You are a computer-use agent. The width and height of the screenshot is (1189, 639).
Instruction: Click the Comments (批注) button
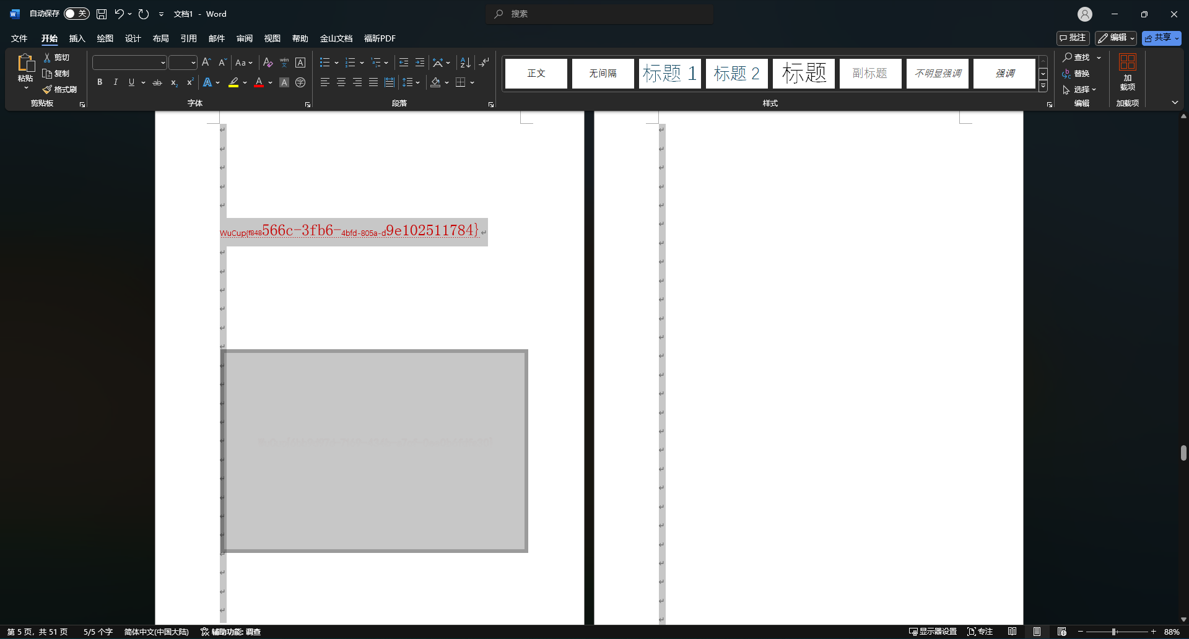click(1073, 38)
